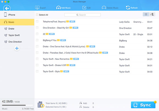Click the Export label

pos(43,8)
